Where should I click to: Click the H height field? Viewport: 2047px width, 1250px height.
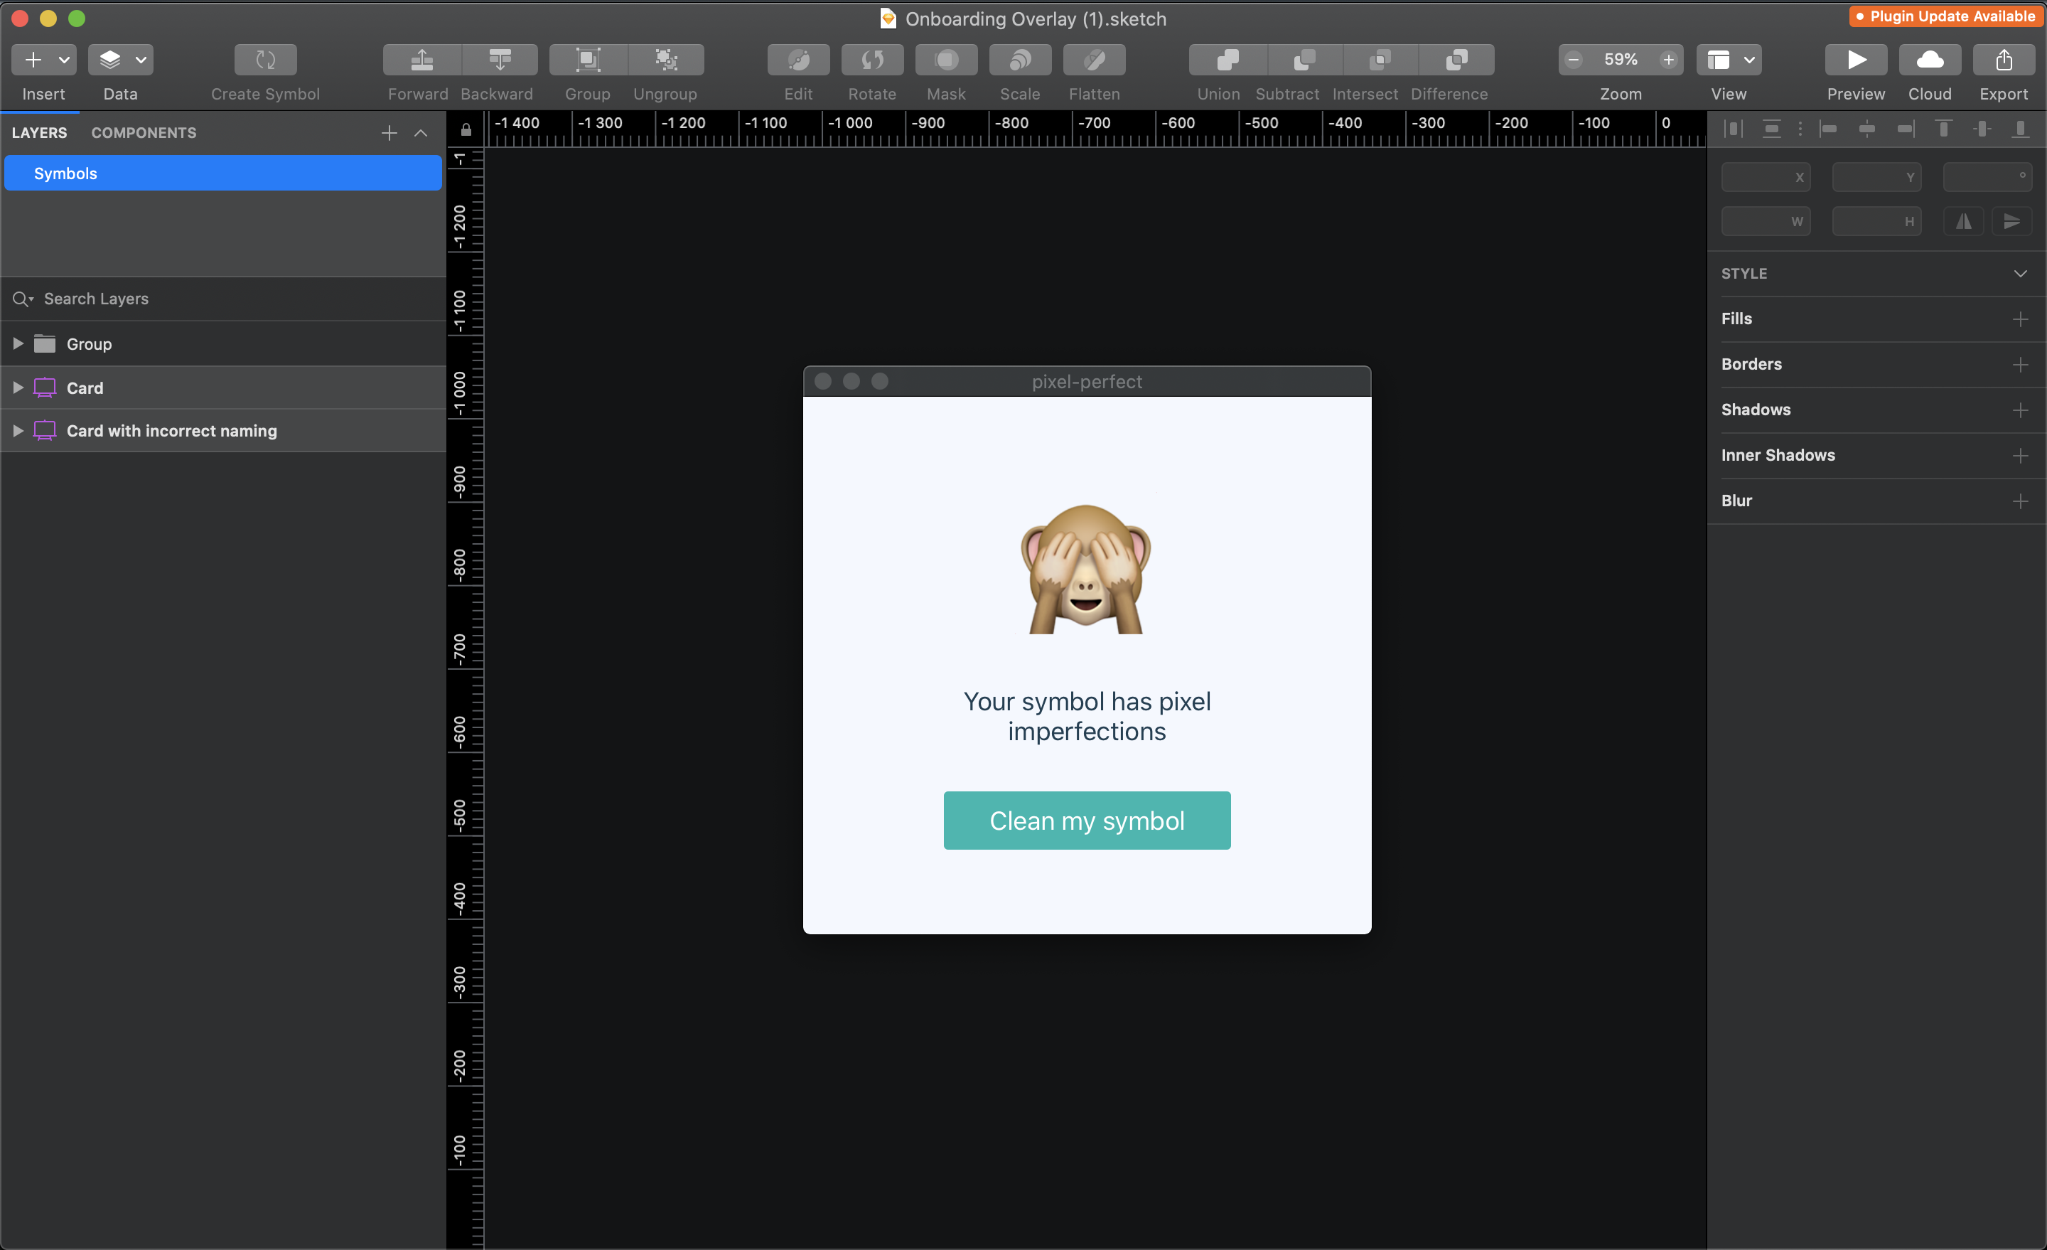(1876, 221)
